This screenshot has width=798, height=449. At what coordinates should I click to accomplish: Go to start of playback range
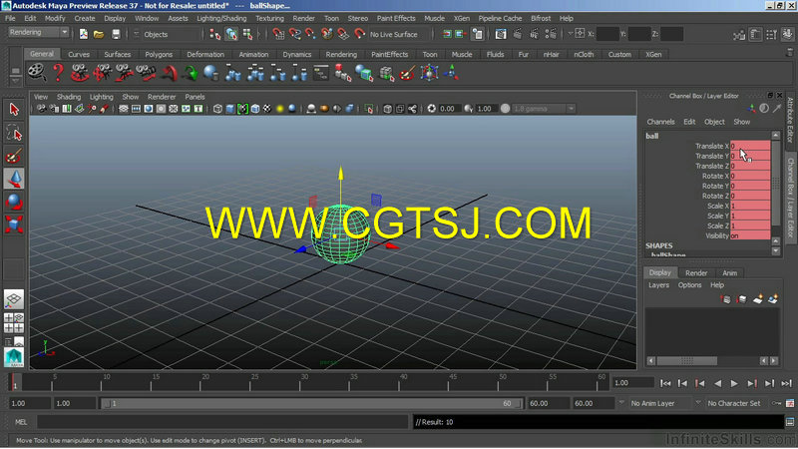pos(665,383)
